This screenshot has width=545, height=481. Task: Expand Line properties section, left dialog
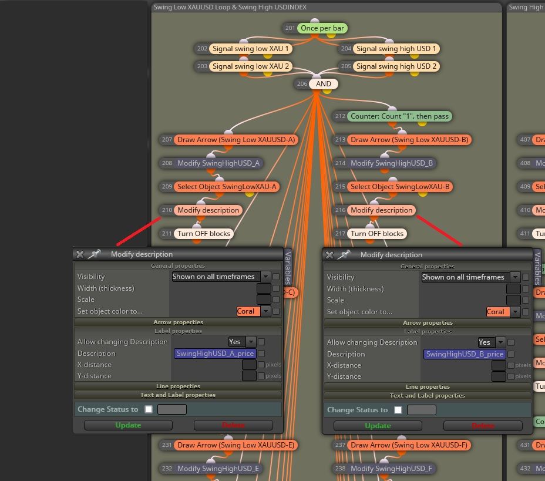(x=178, y=386)
